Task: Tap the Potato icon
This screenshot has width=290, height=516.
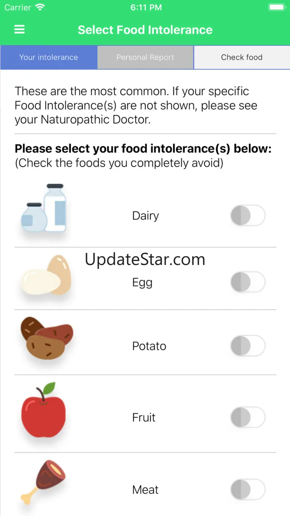Action: pos(46,339)
